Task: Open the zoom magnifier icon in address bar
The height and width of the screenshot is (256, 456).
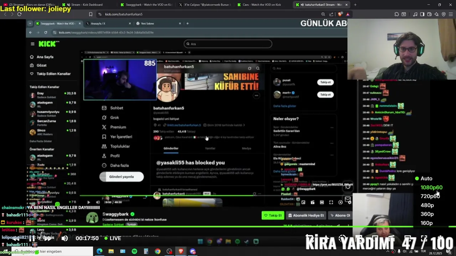Action: pos(323,14)
